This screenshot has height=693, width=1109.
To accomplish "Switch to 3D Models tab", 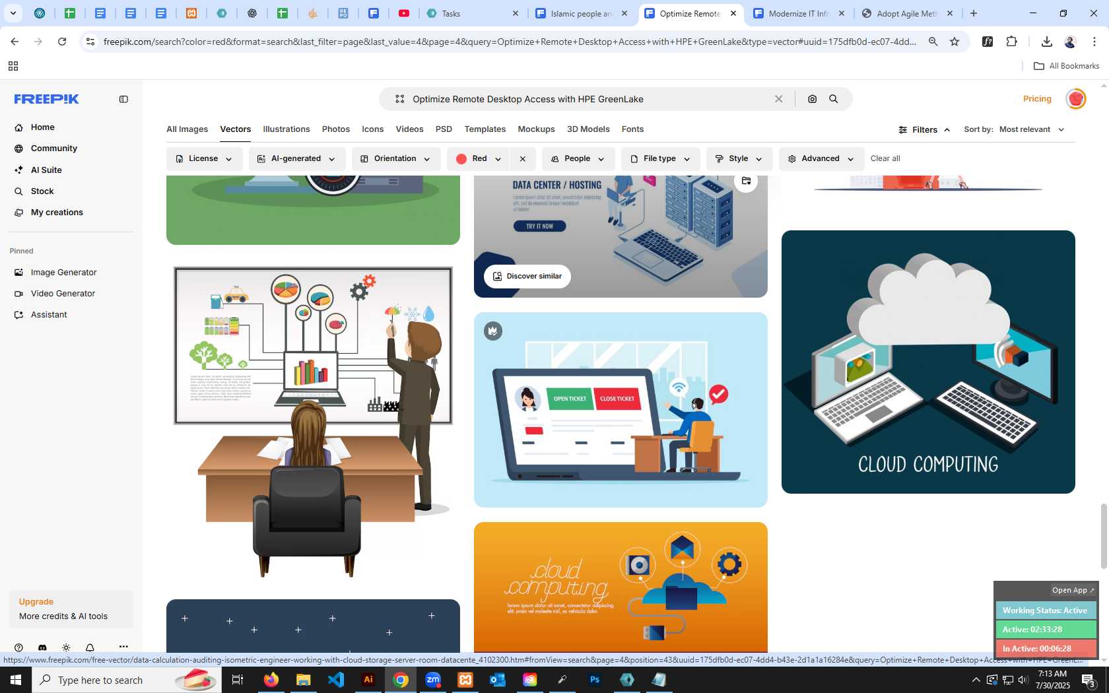I will click(588, 129).
